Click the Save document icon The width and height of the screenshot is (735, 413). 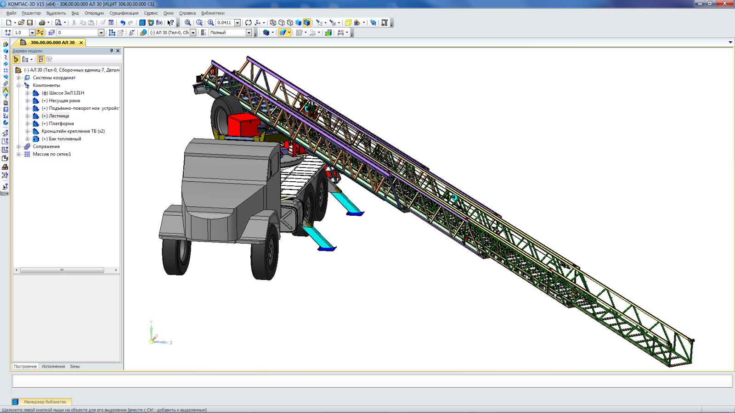click(30, 22)
